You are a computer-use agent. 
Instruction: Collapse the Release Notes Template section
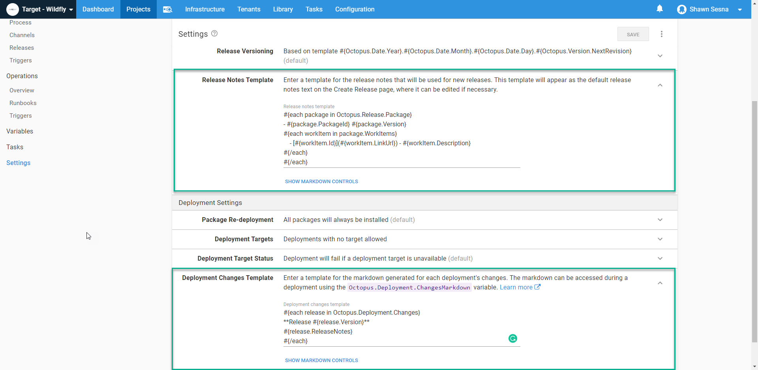(x=660, y=85)
